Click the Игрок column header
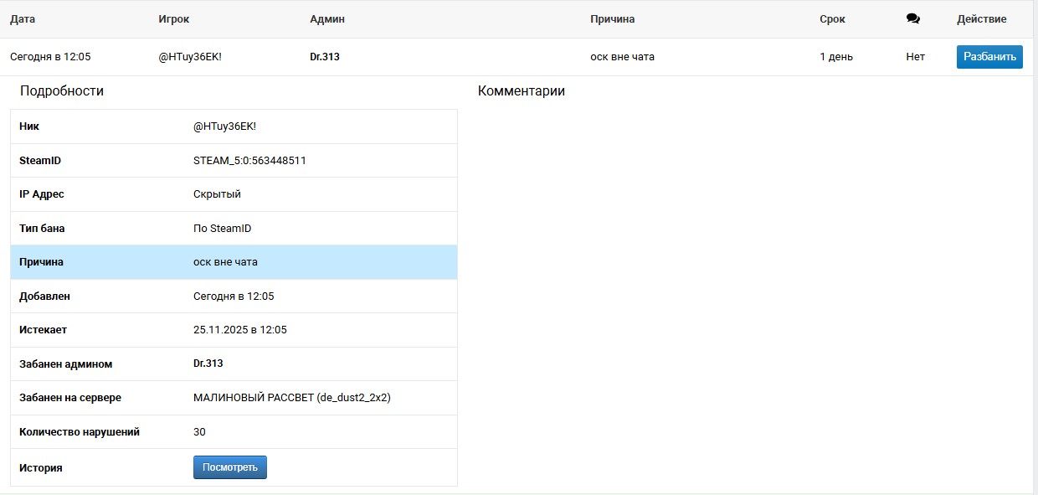Viewport: 1038px width, 495px height. click(173, 19)
